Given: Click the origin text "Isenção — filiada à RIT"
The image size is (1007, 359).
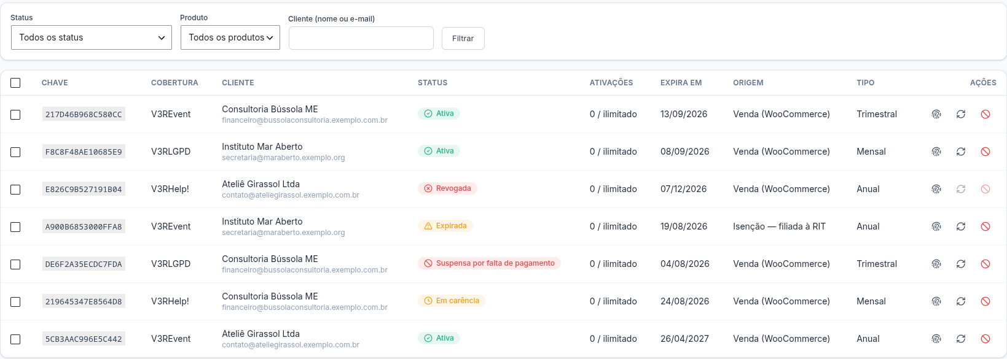Looking at the screenshot, I should [779, 226].
